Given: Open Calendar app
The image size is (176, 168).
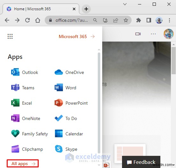Looking at the screenshot, I should tap(69, 134).
